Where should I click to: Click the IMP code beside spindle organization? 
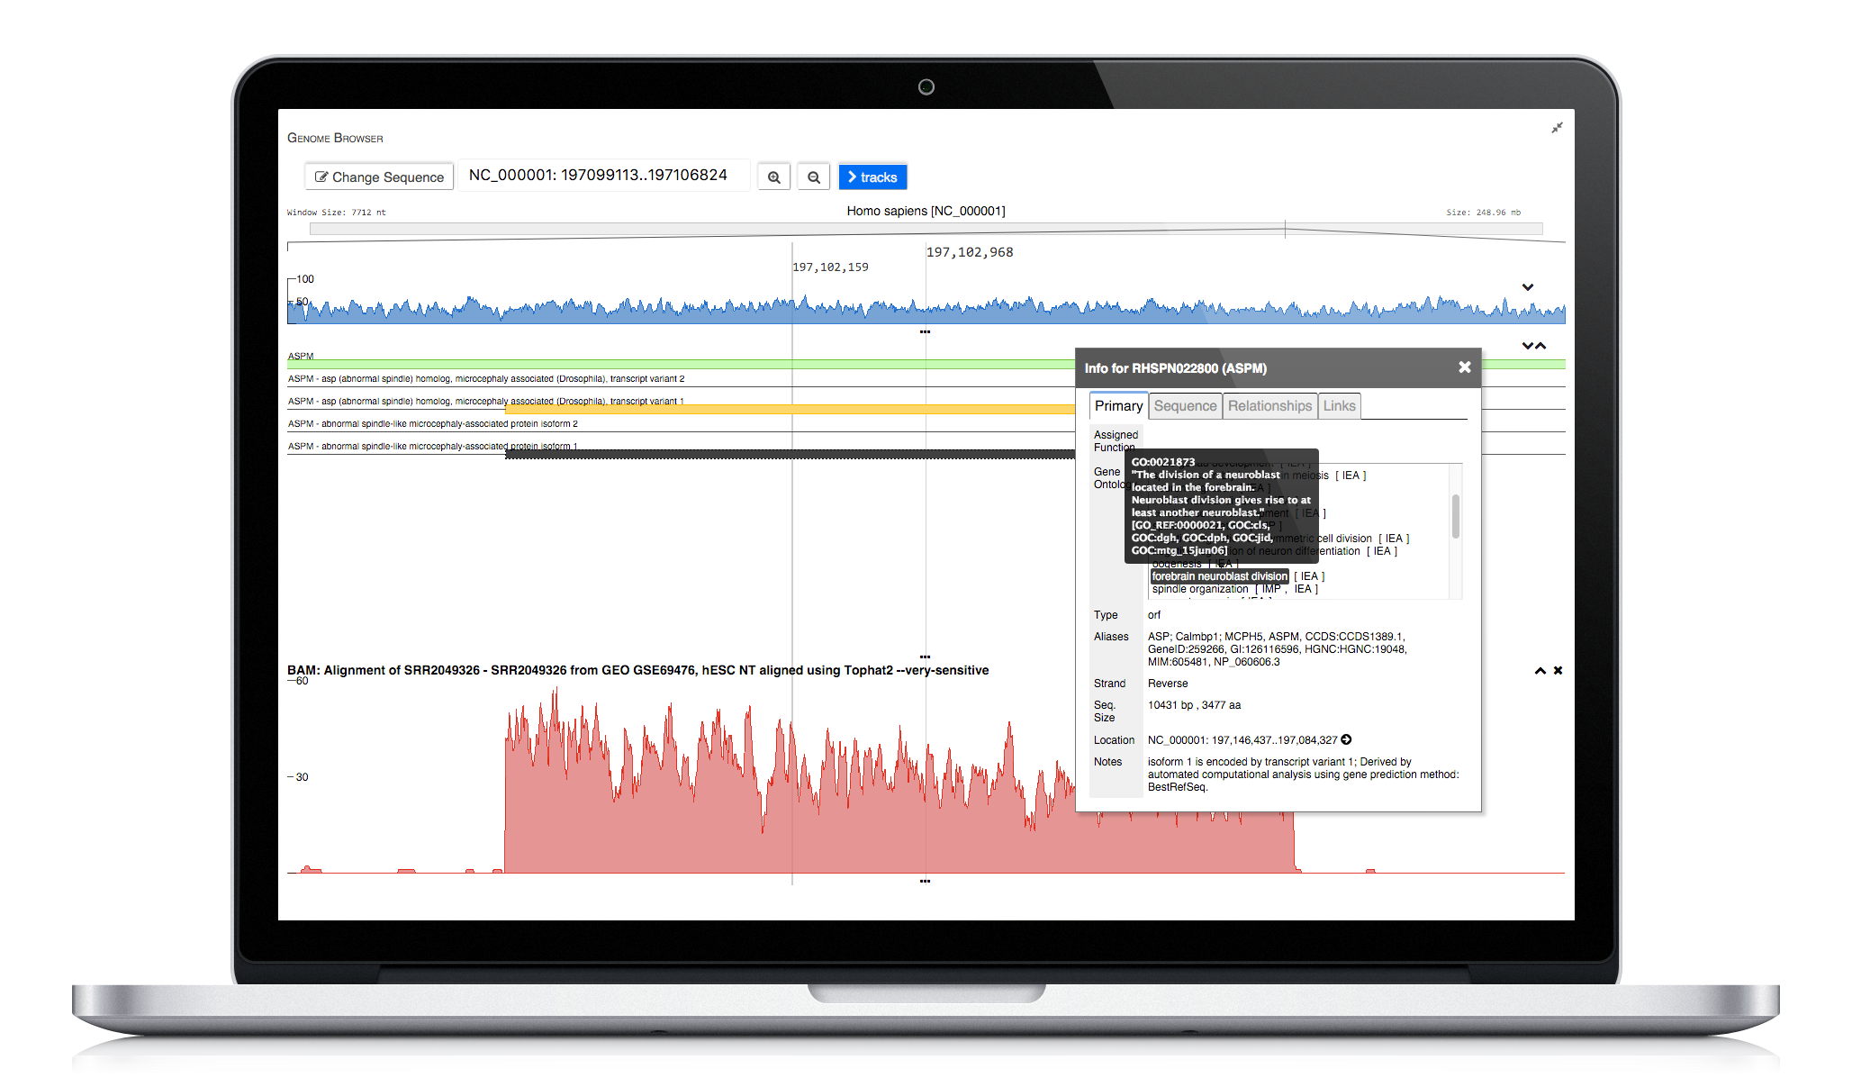(x=1271, y=589)
